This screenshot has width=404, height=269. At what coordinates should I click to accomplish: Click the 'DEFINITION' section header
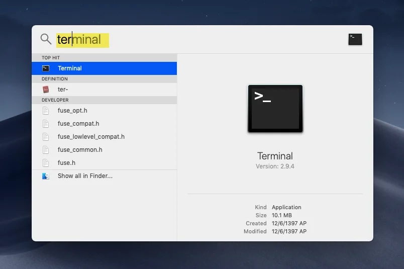coord(55,79)
